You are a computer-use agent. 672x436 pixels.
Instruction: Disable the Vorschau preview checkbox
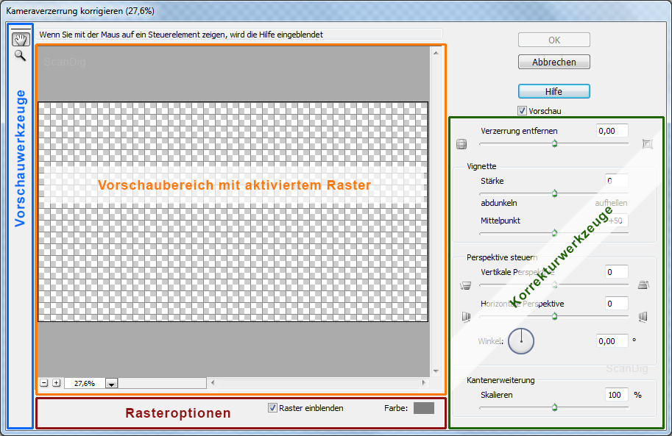click(523, 111)
